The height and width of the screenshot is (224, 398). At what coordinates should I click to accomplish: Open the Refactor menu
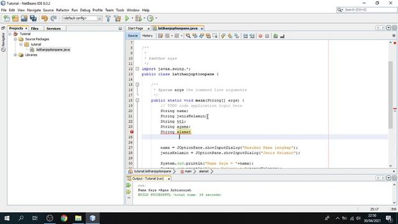coord(62,10)
